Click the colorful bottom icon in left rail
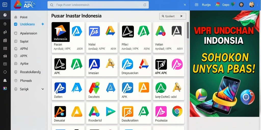Screen dimensions: 261x130 (x=5, y=89)
